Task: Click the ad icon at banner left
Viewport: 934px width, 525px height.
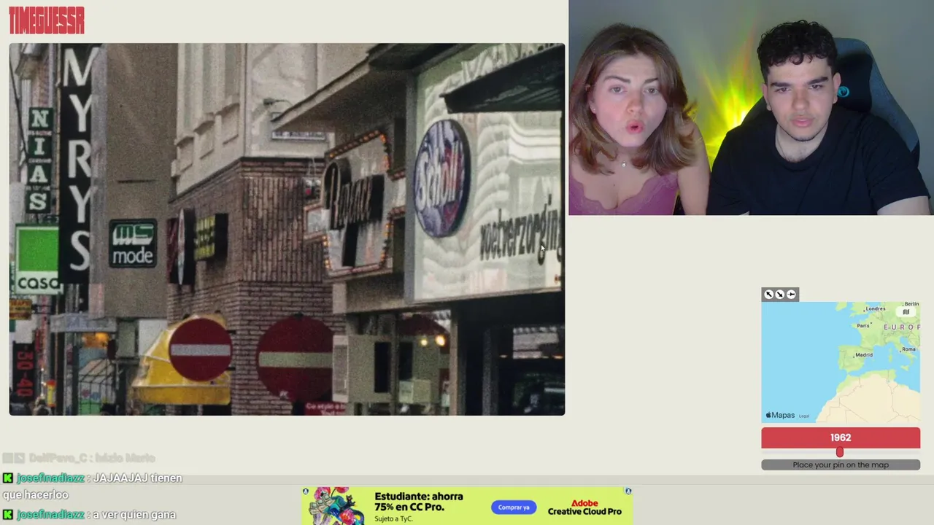Action: click(x=306, y=491)
